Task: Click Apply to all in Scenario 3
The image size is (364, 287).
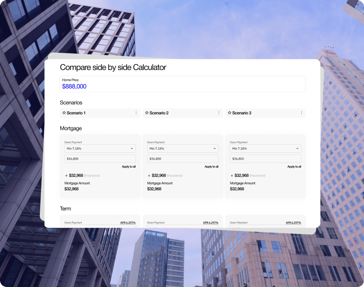Action: (294, 167)
